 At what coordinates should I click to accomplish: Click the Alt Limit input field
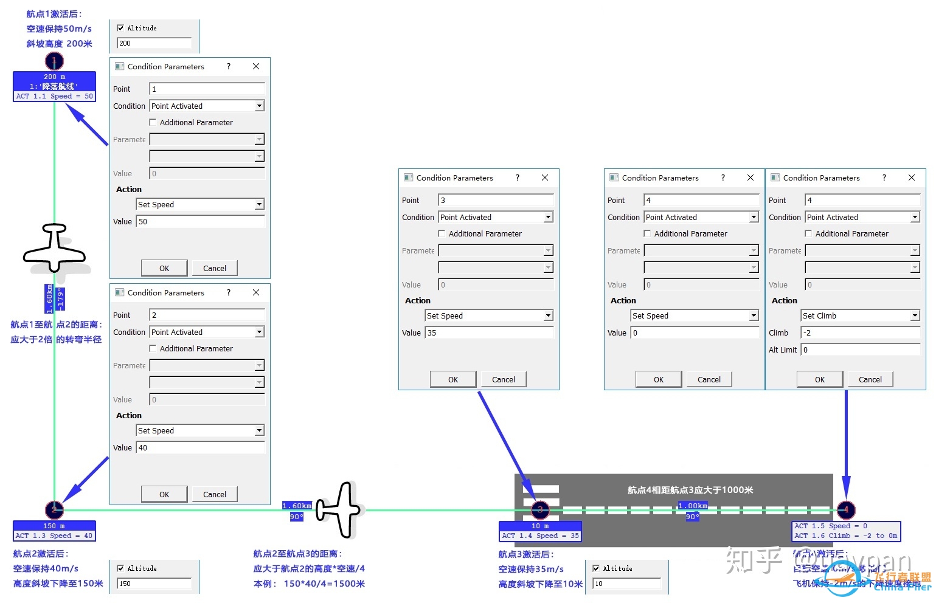click(x=860, y=350)
